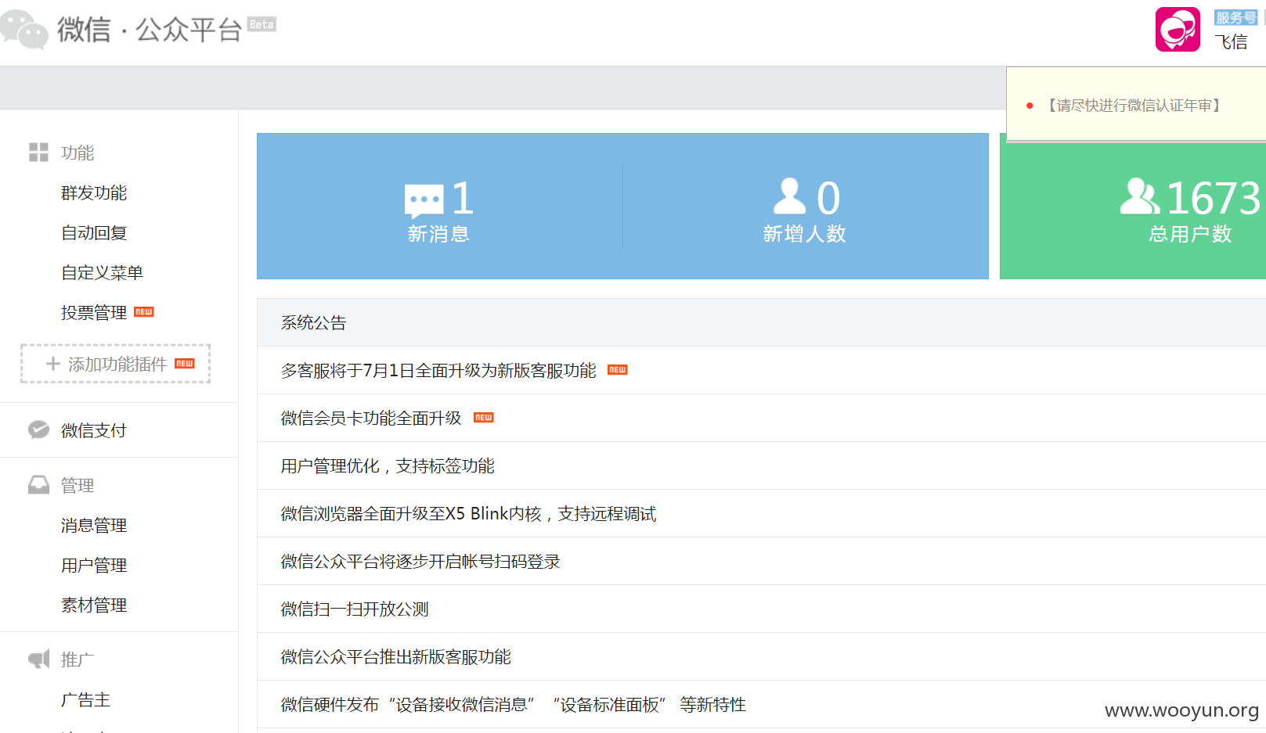Open announcement about X5 Blink内核 upgrade
The width and height of the screenshot is (1266, 733).
468,514
